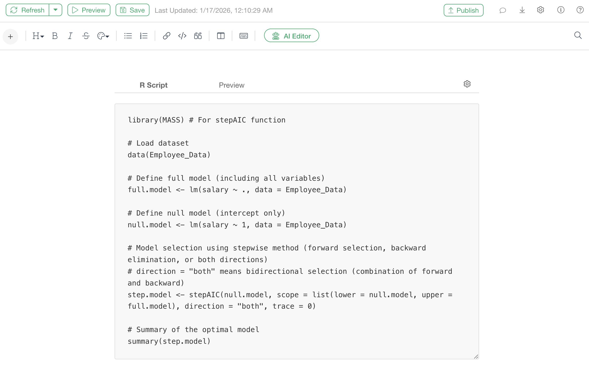The width and height of the screenshot is (589, 376).
Task: Insert column layout
Action: point(221,36)
